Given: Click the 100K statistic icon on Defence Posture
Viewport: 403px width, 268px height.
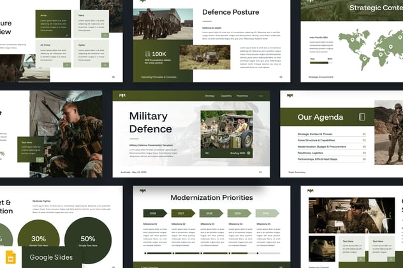Looking at the screenshot, I should (147, 54).
